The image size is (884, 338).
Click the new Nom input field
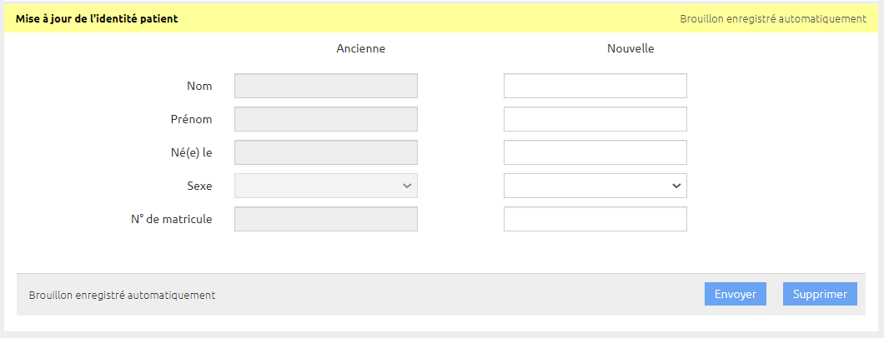click(x=595, y=86)
